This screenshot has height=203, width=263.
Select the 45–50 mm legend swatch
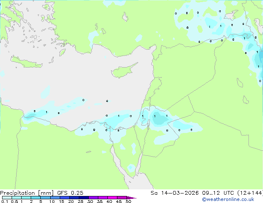pyautogui.click(x=122, y=198)
